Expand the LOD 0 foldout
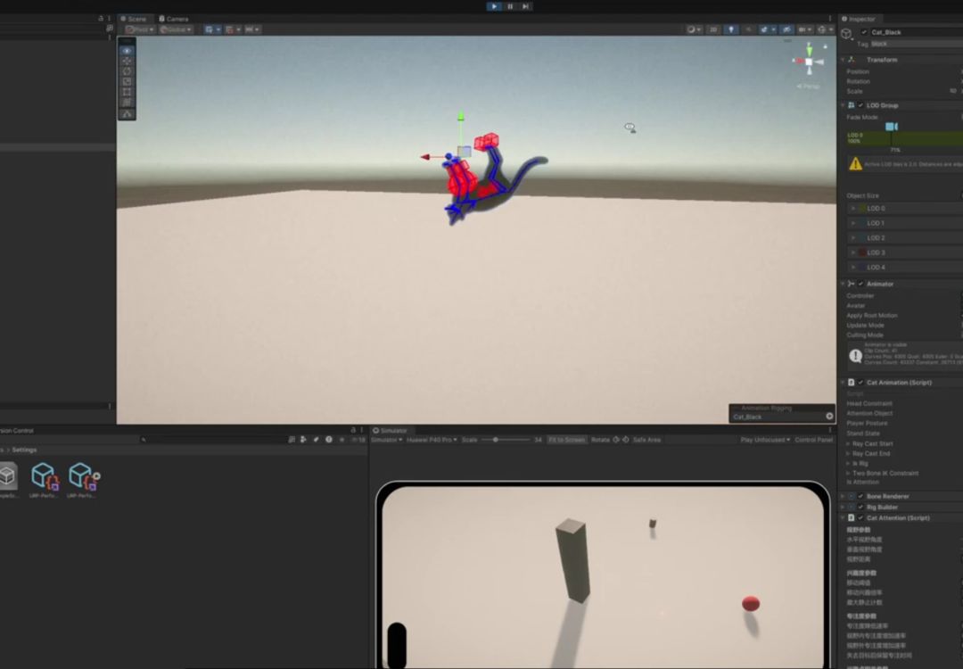963x669 pixels. click(853, 208)
